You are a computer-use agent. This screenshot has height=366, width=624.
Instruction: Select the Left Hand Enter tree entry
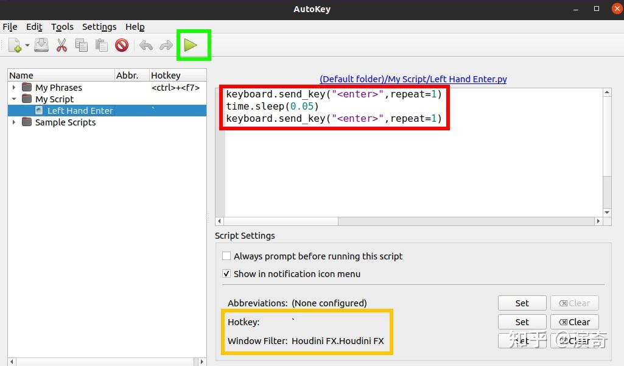coord(80,110)
